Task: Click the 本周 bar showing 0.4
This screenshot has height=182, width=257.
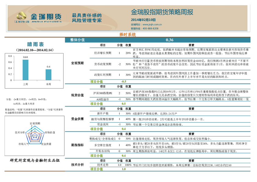Action: (49, 75)
